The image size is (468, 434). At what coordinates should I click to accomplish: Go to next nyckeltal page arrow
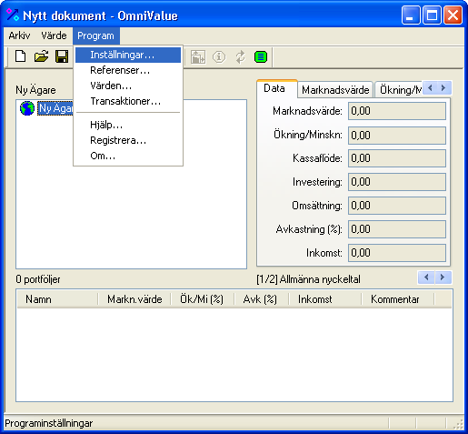[x=443, y=278]
